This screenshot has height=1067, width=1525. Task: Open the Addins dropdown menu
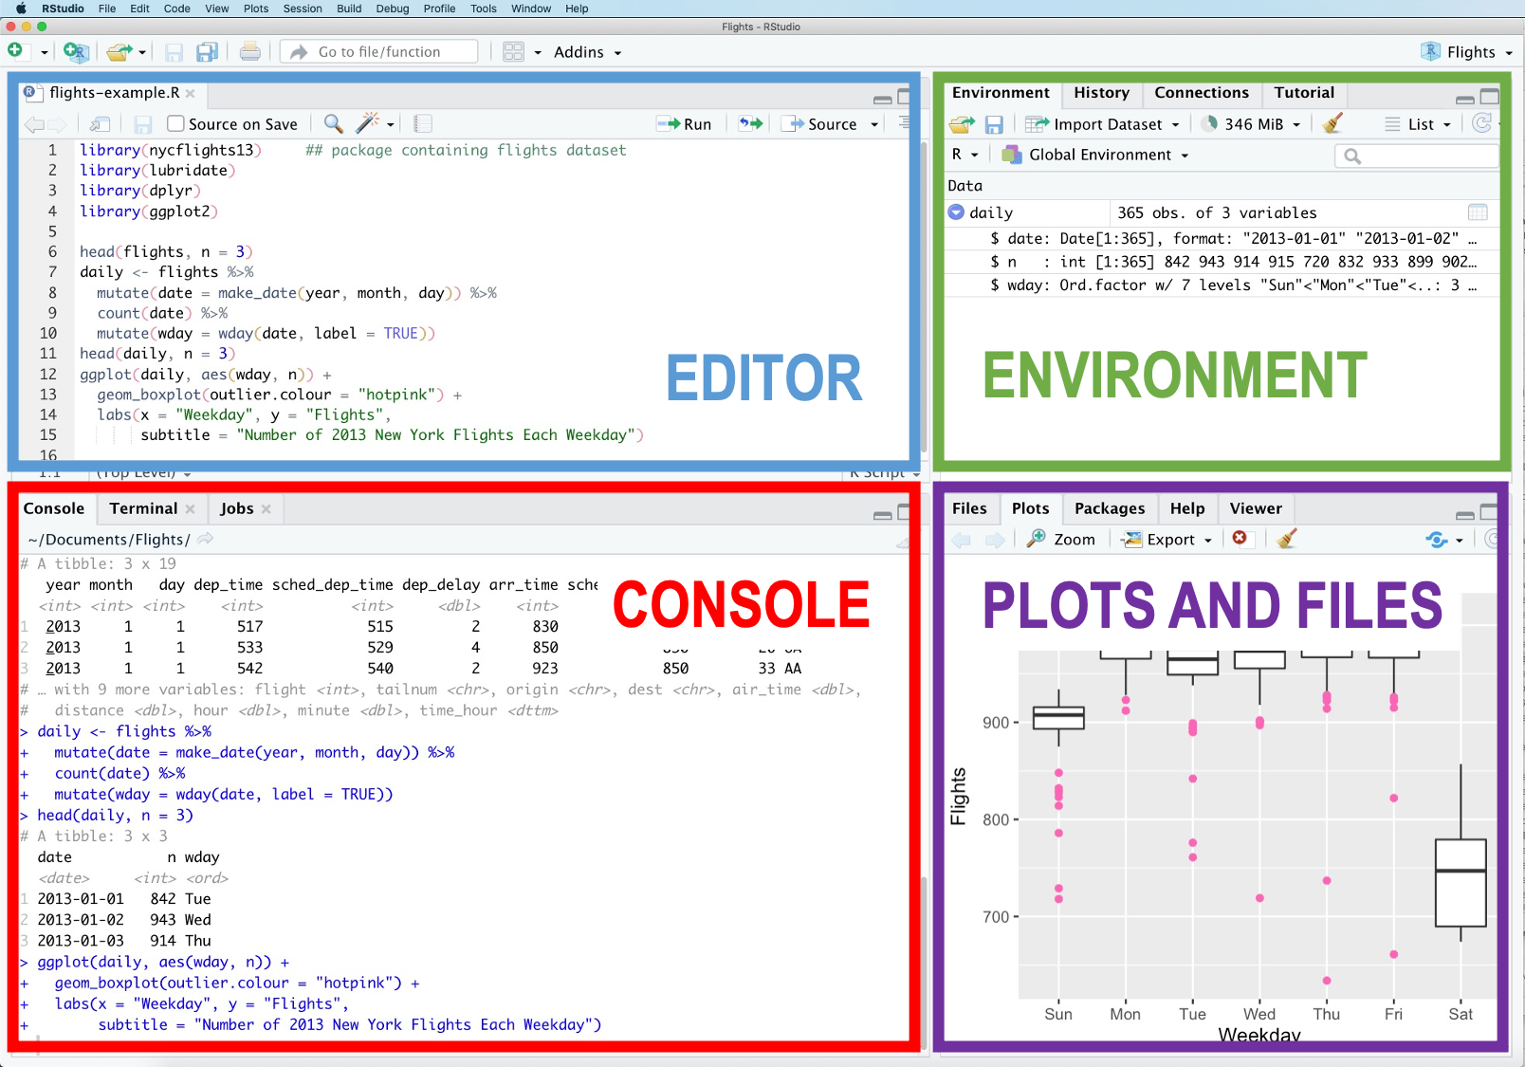(587, 52)
